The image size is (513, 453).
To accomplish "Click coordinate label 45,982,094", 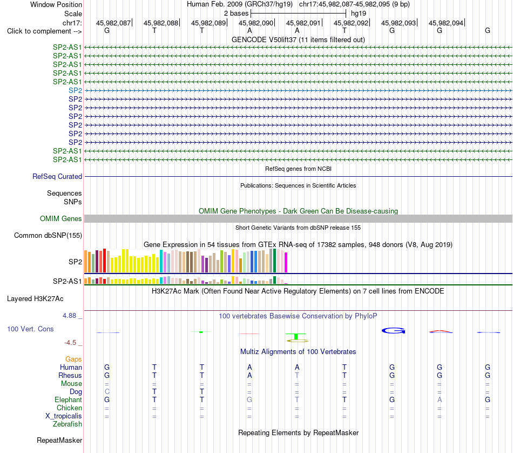I will (x=446, y=23).
